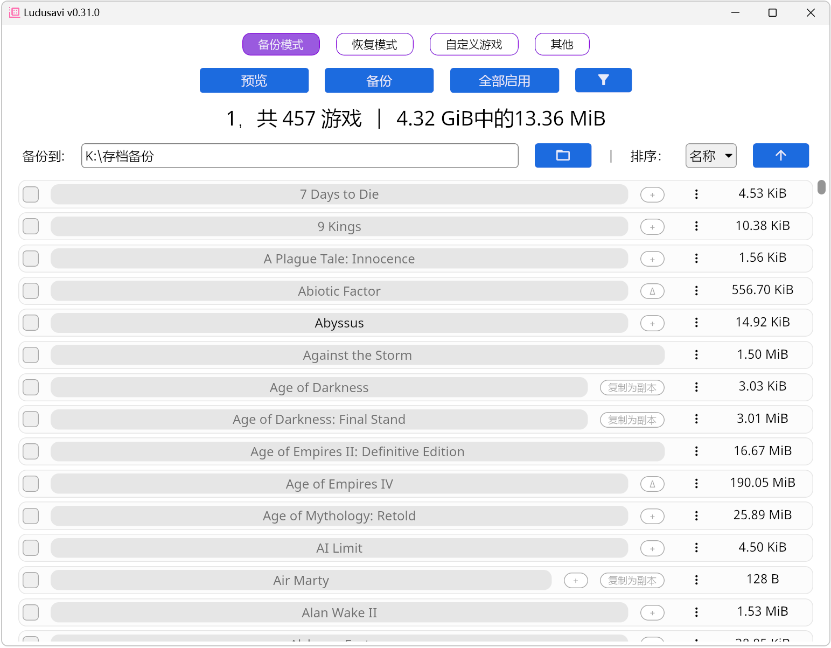Click 全部启用 to enable all games
Viewport: 831px width, 648px height.
pyautogui.click(x=505, y=80)
